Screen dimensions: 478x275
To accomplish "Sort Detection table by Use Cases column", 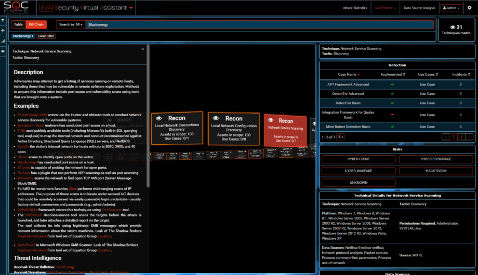I will pos(428,74).
